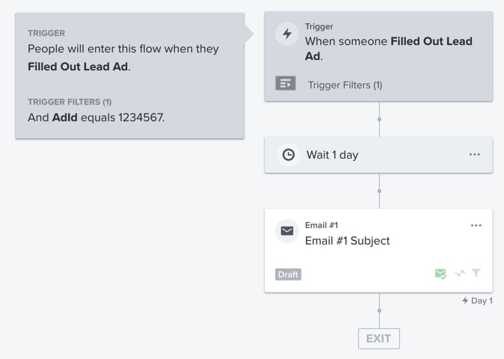Click the Trigger Filters list icon
The height and width of the screenshot is (359, 504).
tap(286, 84)
